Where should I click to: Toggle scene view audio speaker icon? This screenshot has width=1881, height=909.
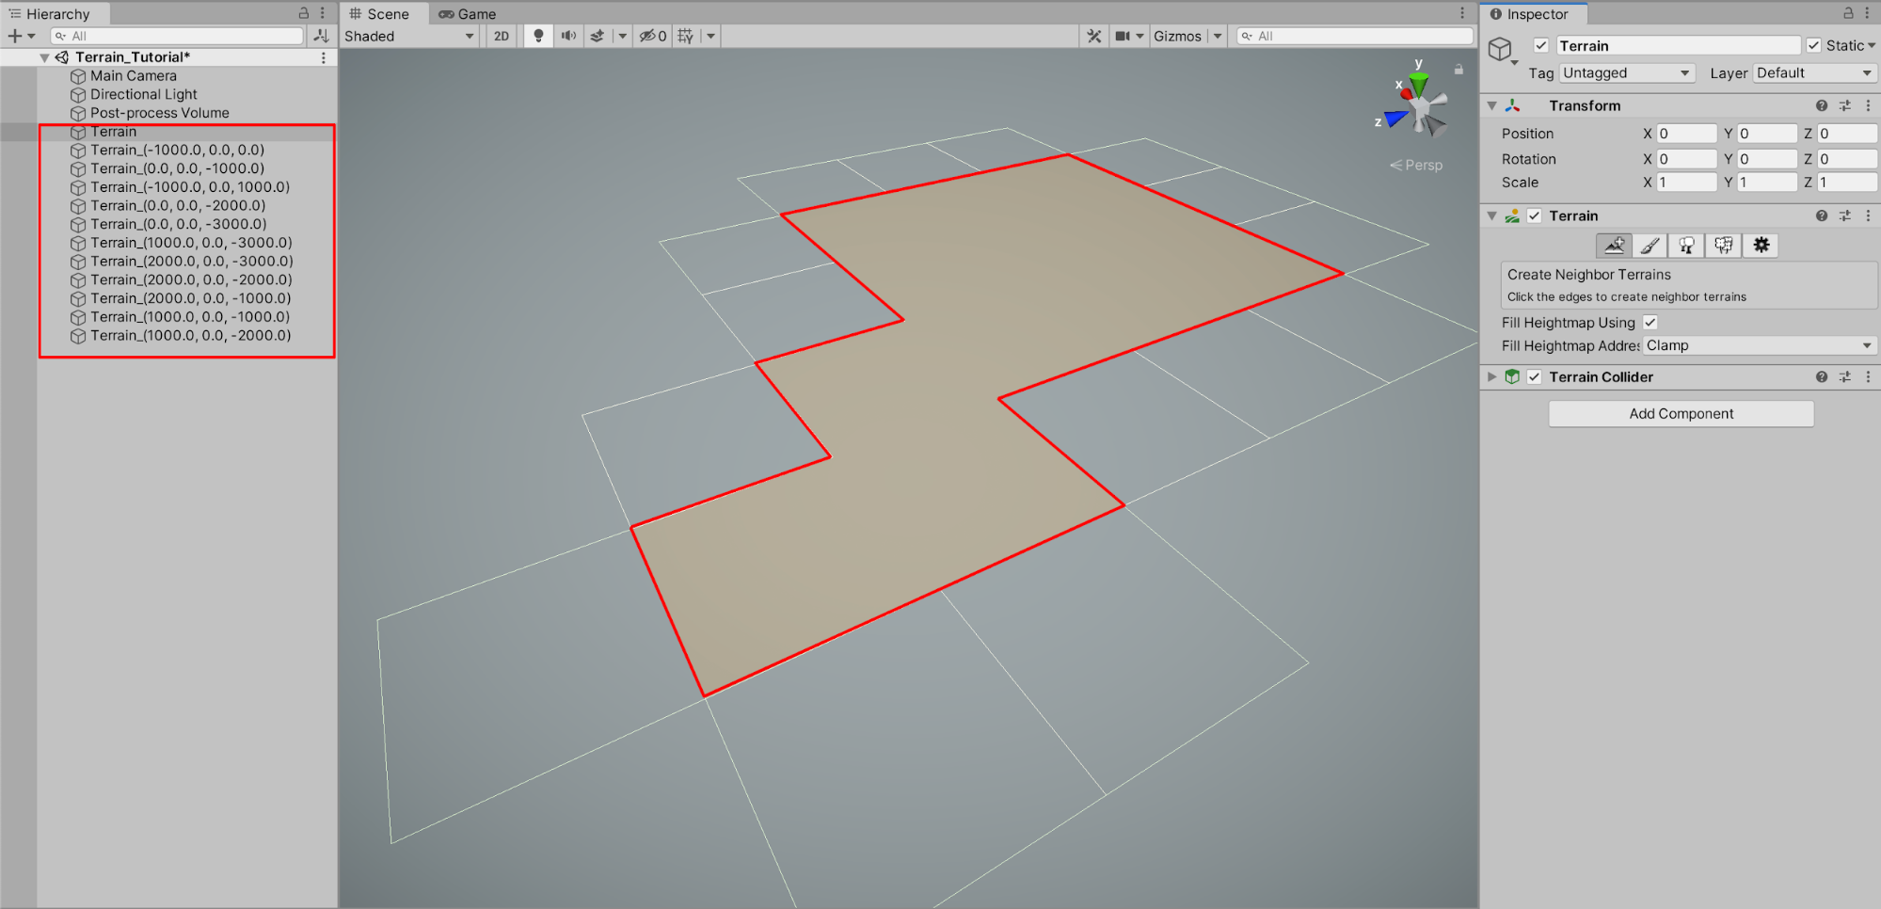tap(568, 36)
